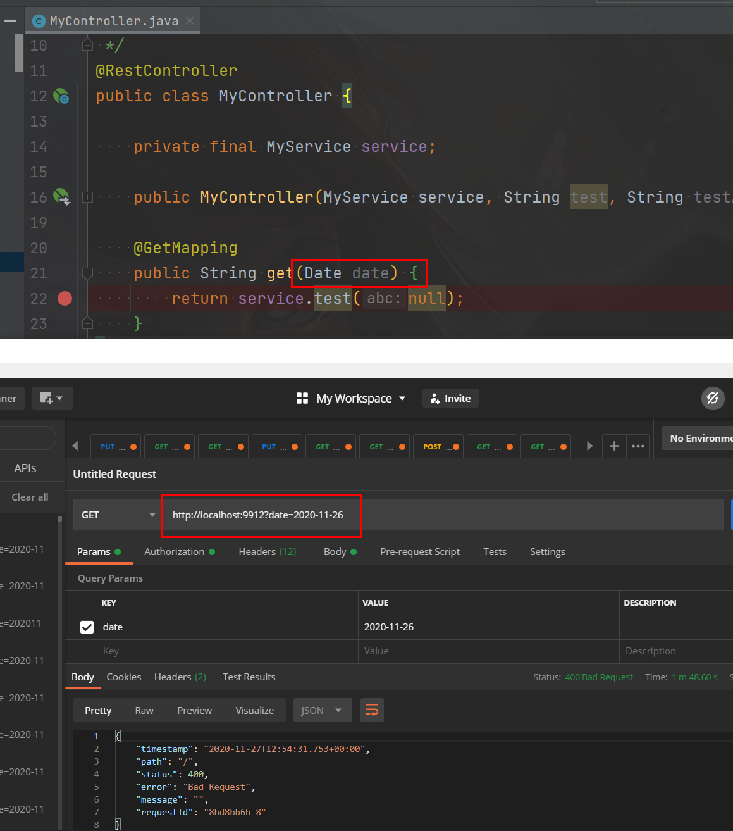Select the response Body tab
The height and width of the screenshot is (831, 733).
(x=83, y=677)
